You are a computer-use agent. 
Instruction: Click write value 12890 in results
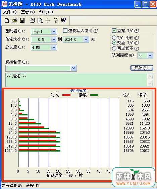(129, 128)
